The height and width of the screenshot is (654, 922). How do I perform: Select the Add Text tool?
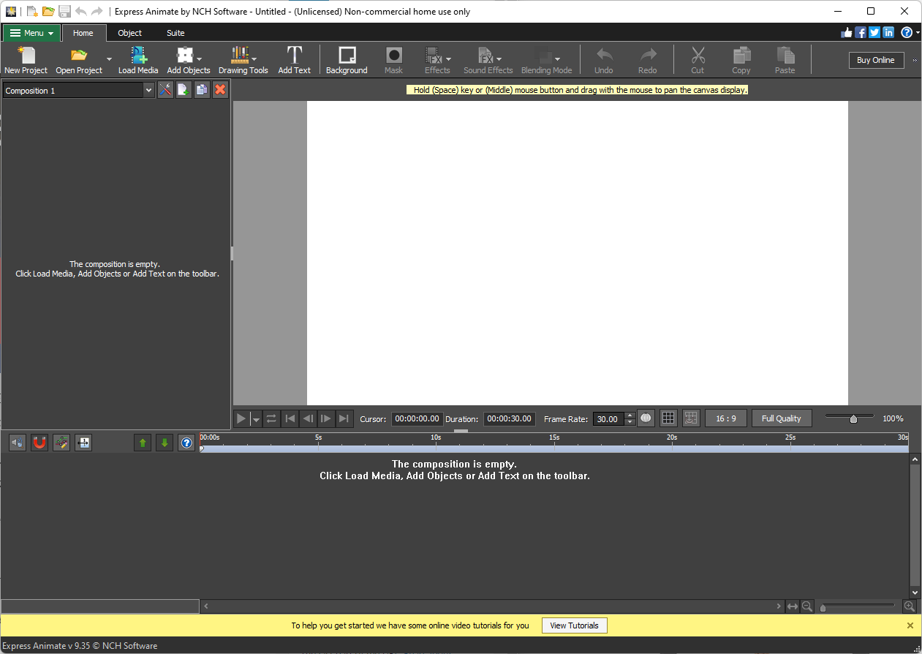tap(294, 60)
